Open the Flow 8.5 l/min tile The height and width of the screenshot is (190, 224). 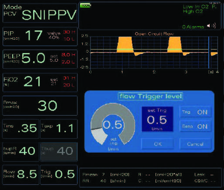20,175
